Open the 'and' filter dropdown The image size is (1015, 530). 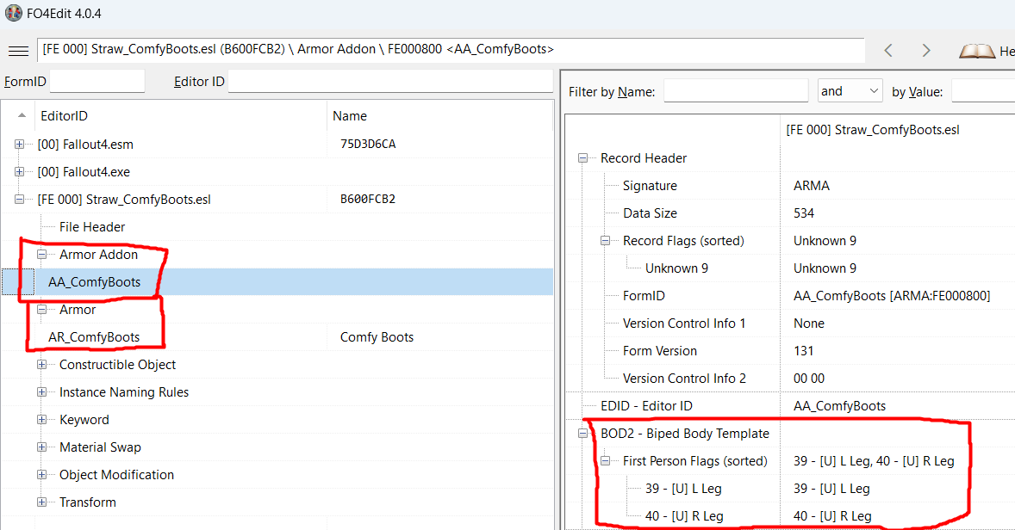click(x=850, y=91)
